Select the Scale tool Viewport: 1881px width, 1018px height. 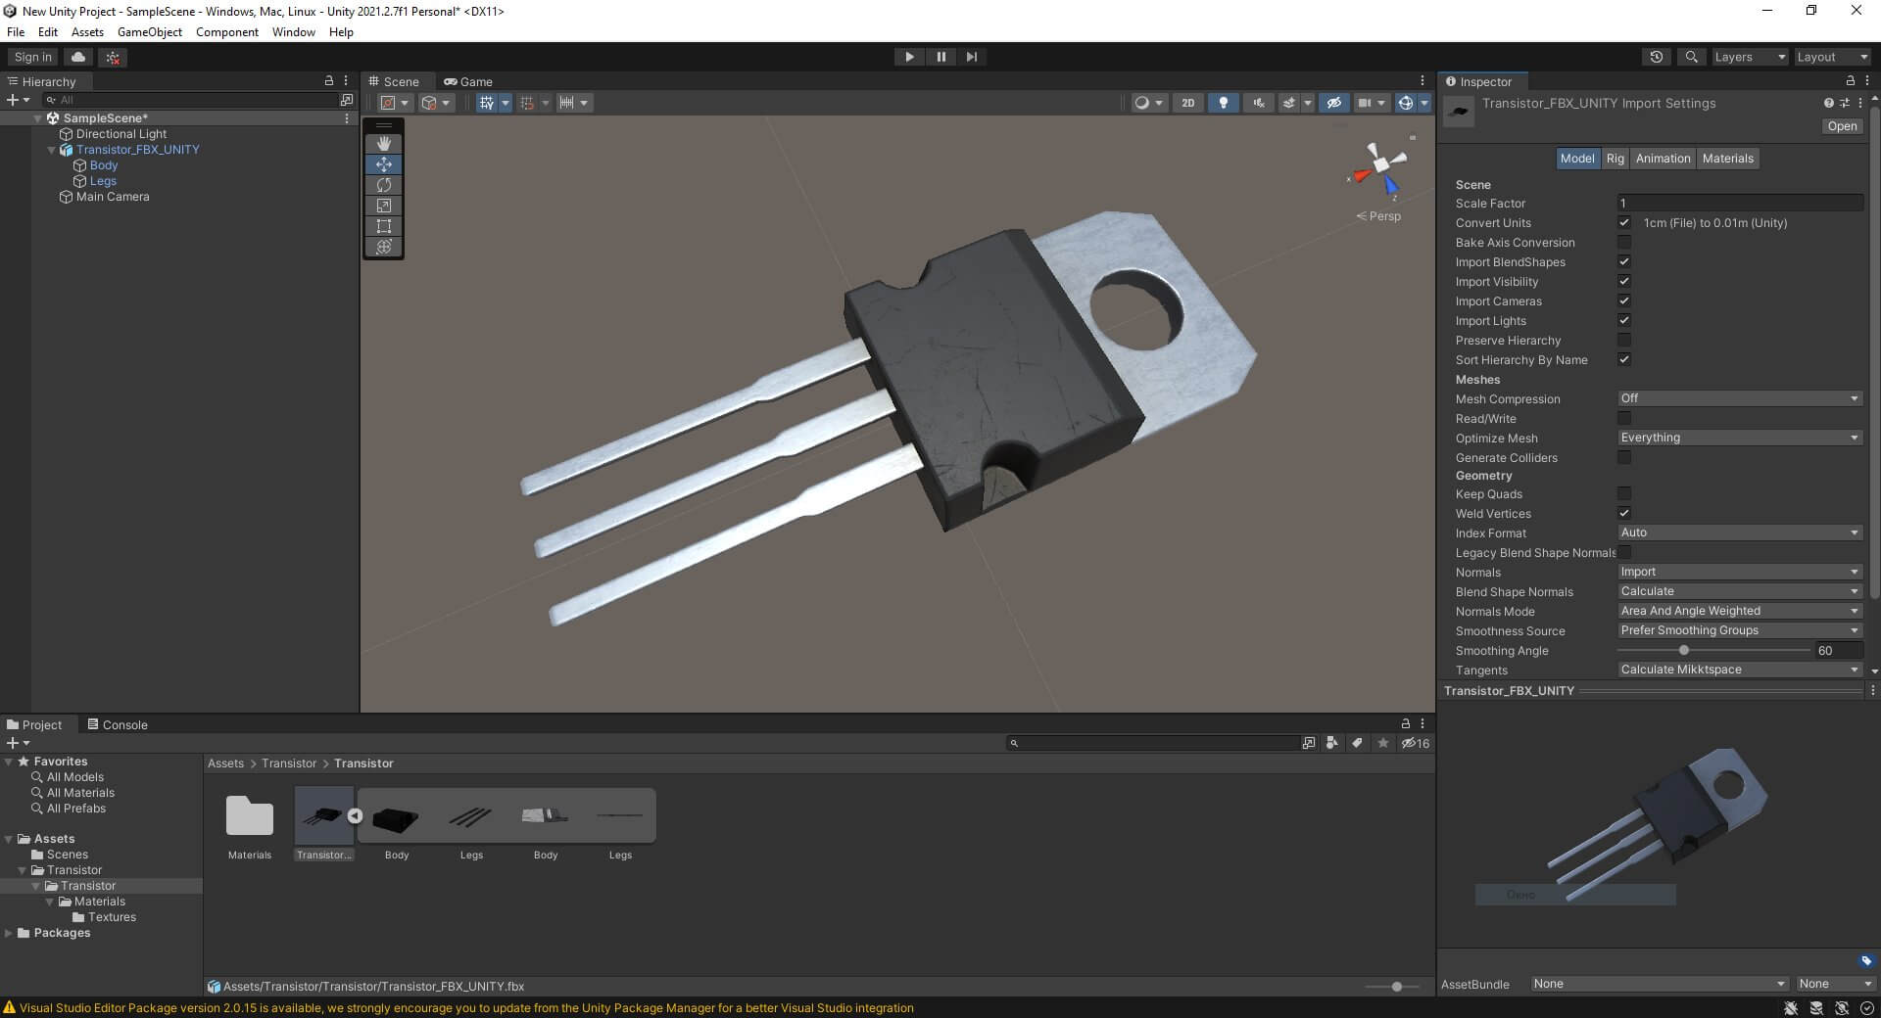(383, 206)
